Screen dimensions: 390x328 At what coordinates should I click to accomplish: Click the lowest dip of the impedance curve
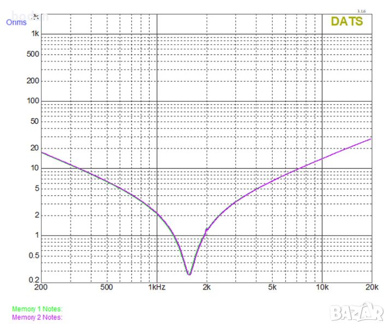pyautogui.click(x=189, y=273)
